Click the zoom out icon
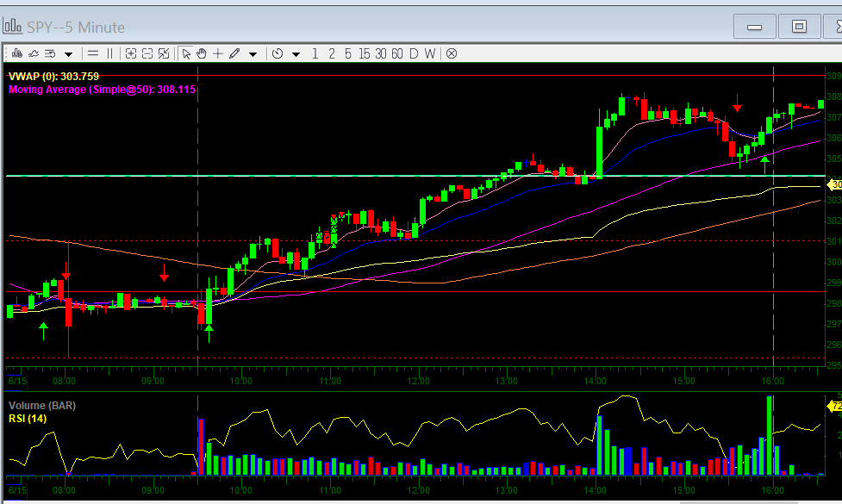Screen dimensions: 842x504 point(147,53)
